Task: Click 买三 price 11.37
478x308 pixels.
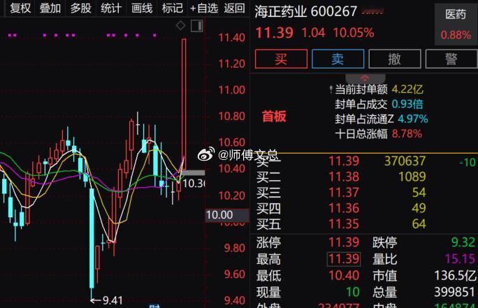Action: click(x=344, y=193)
